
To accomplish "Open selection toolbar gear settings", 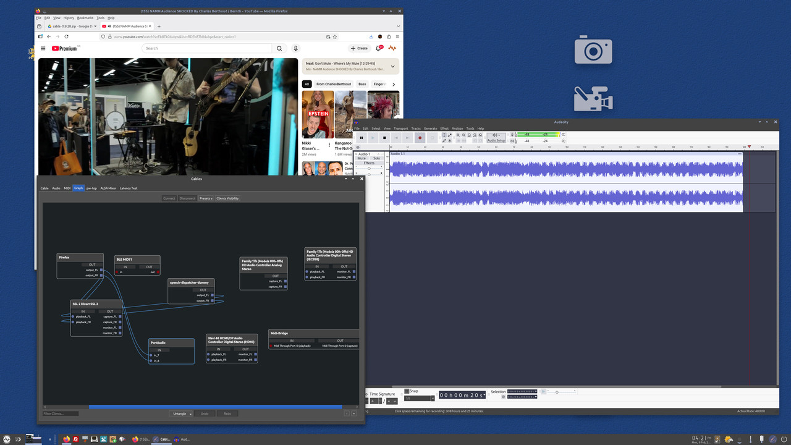I will tap(503, 397).
